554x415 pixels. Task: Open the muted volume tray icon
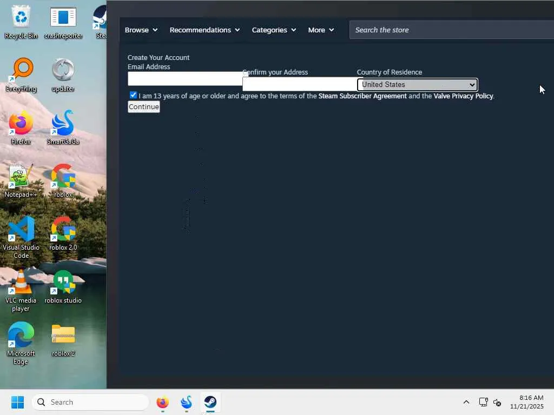[x=497, y=402]
